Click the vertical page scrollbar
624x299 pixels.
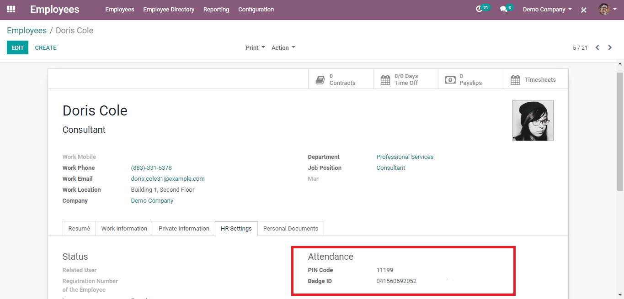point(620,131)
